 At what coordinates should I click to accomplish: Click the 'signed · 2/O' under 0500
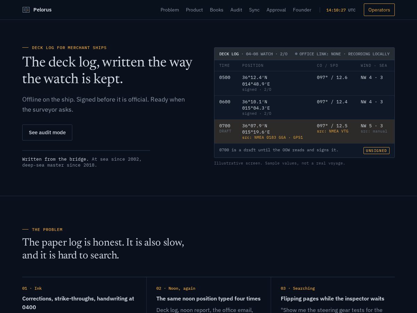coord(257,89)
